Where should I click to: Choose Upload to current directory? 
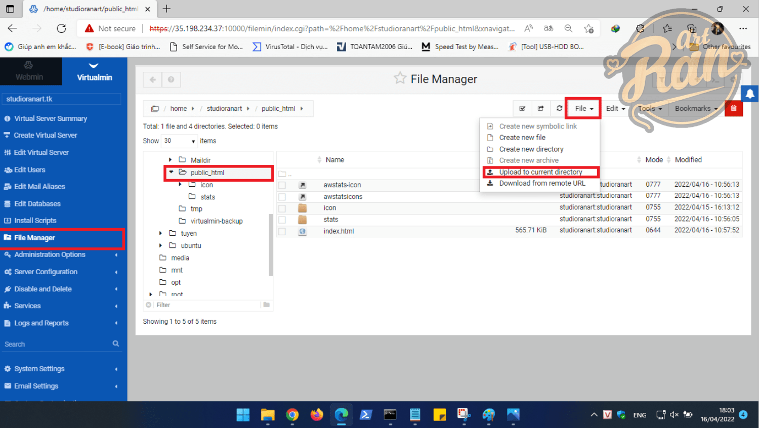coord(540,172)
